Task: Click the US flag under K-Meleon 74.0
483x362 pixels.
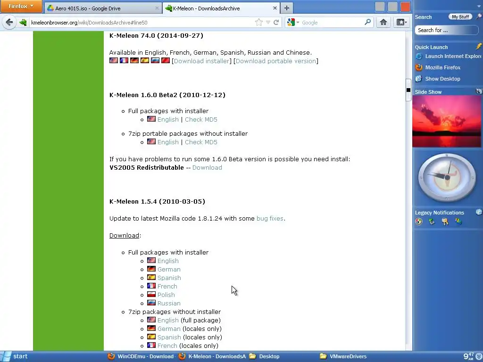Action: (114, 60)
